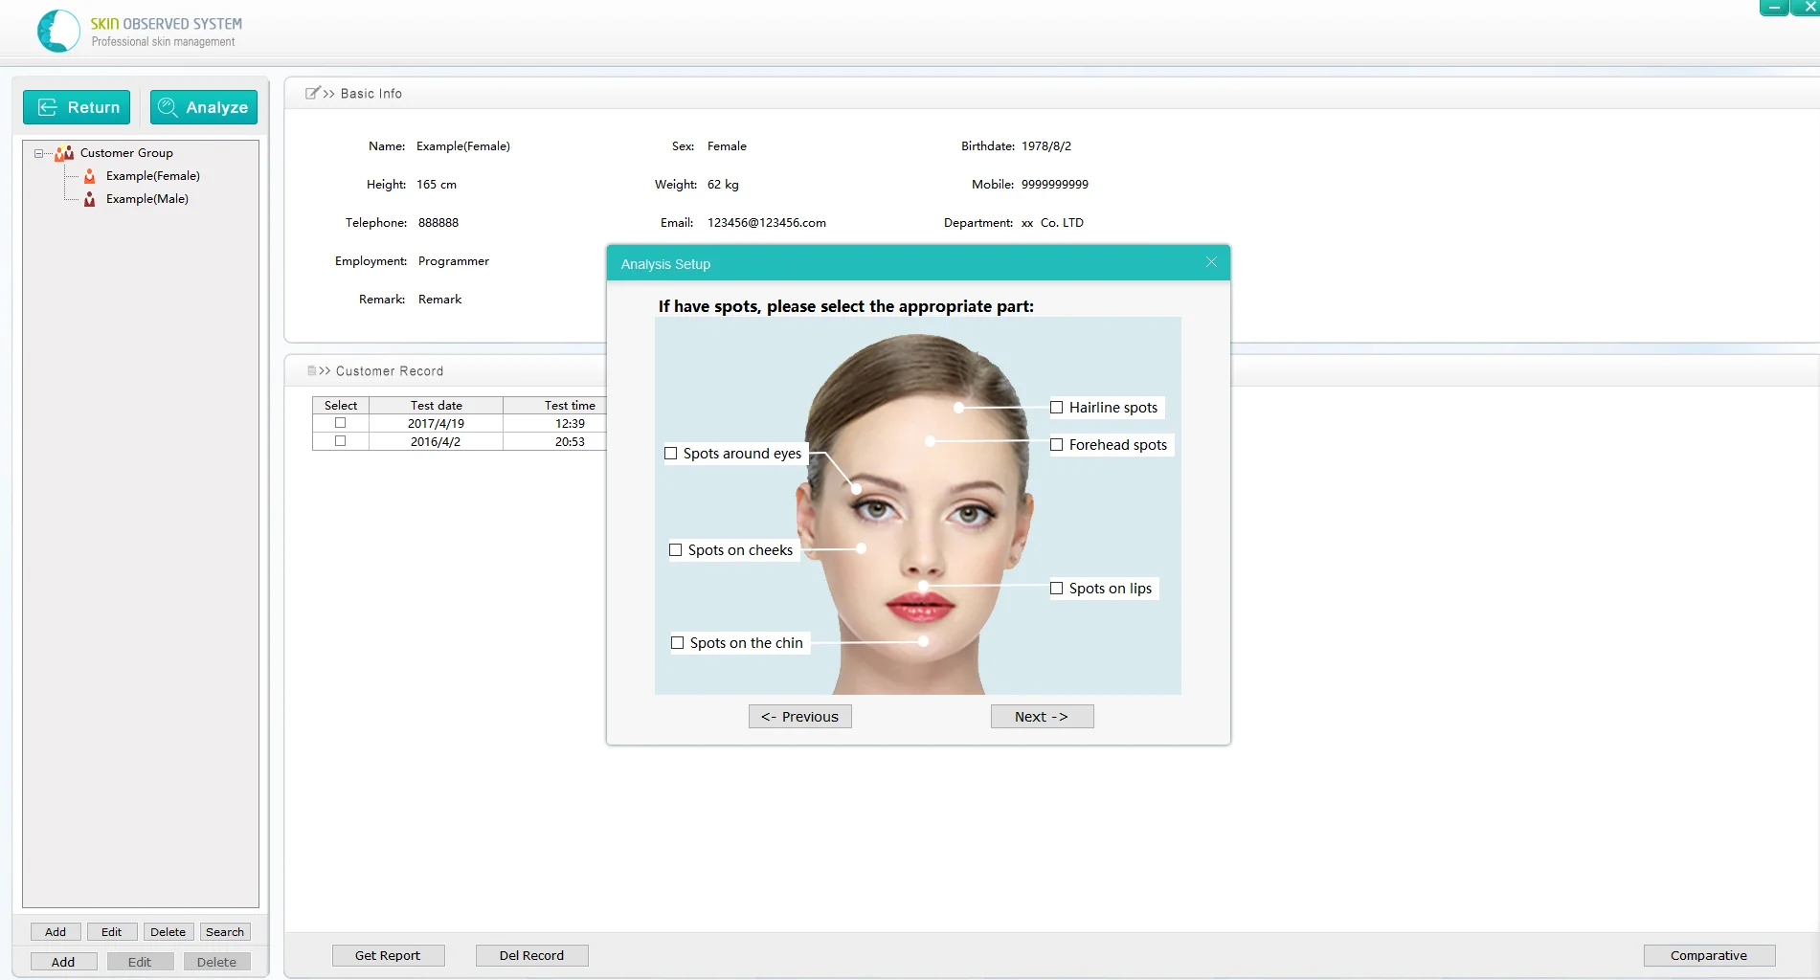Select the Example(Male) person icon

(x=89, y=199)
